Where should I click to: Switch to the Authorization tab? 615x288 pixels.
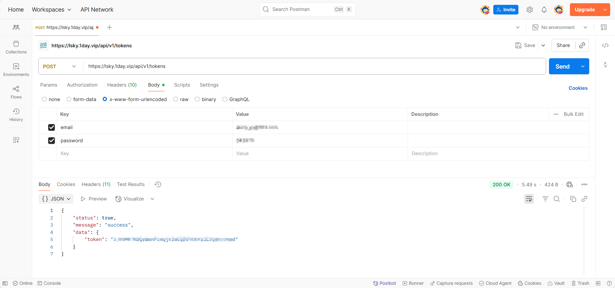(82, 85)
